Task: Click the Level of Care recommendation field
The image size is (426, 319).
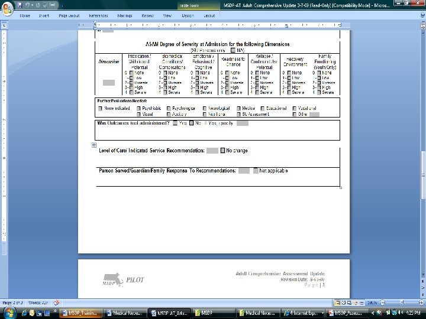Action: tap(212, 151)
